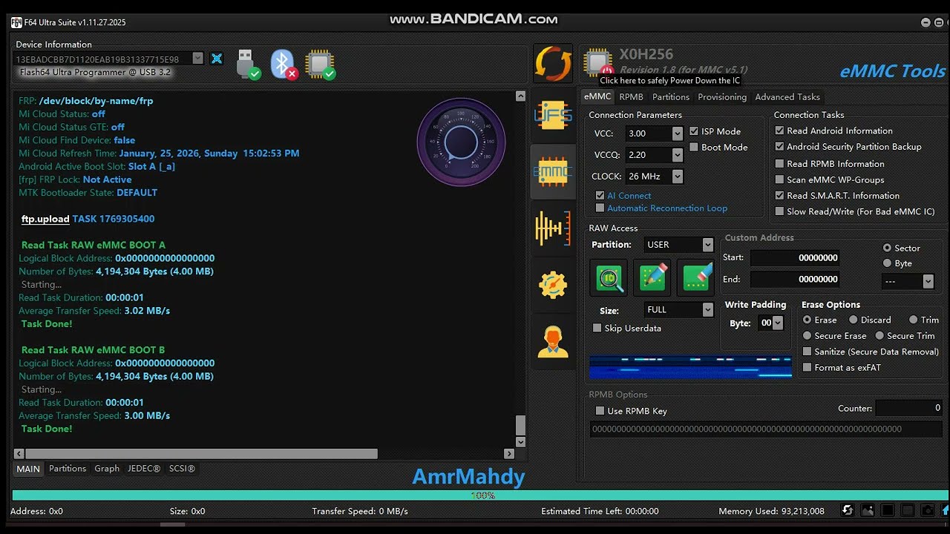Screen dimensions: 950x534
Task: Switch to the Provisioning tab
Action: click(x=722, y=97)
